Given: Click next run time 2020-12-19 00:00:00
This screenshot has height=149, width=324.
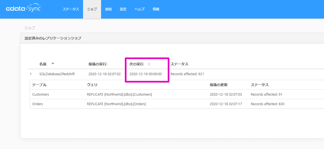Looking at the screenshot, I should [145, 74].
